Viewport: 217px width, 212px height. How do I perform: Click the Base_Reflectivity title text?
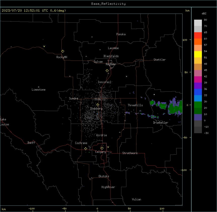pos(109,4)
